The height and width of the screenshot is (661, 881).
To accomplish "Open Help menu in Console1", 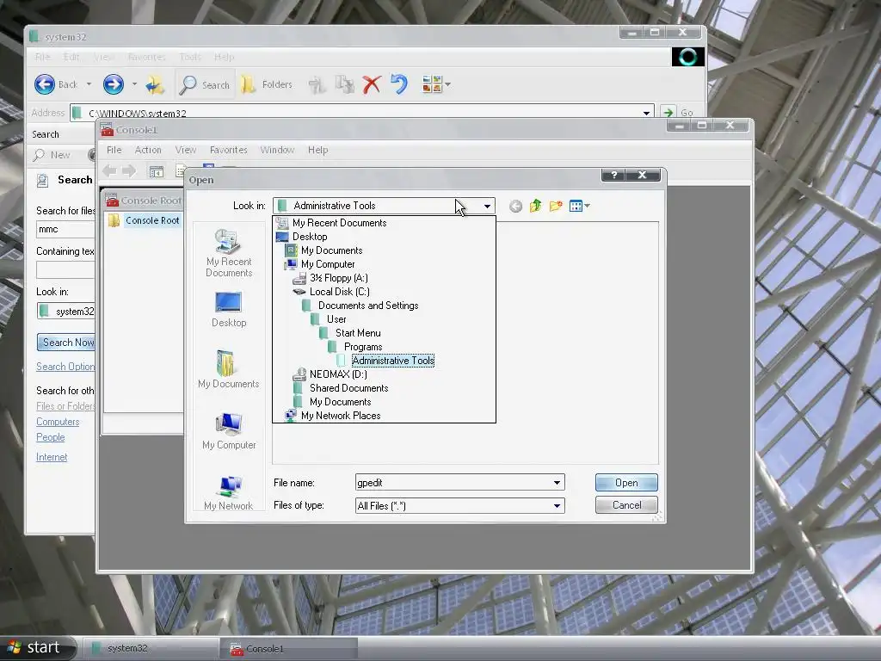I will tap(317, 150).
